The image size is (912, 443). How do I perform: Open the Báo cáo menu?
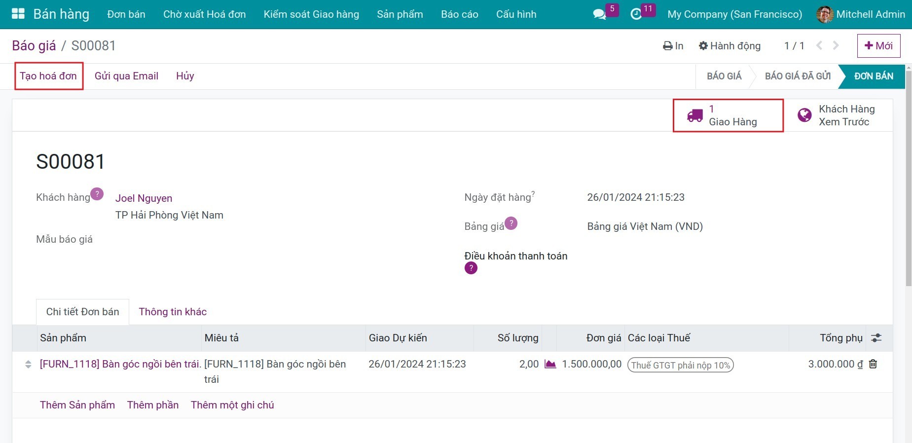click(459, 14)
